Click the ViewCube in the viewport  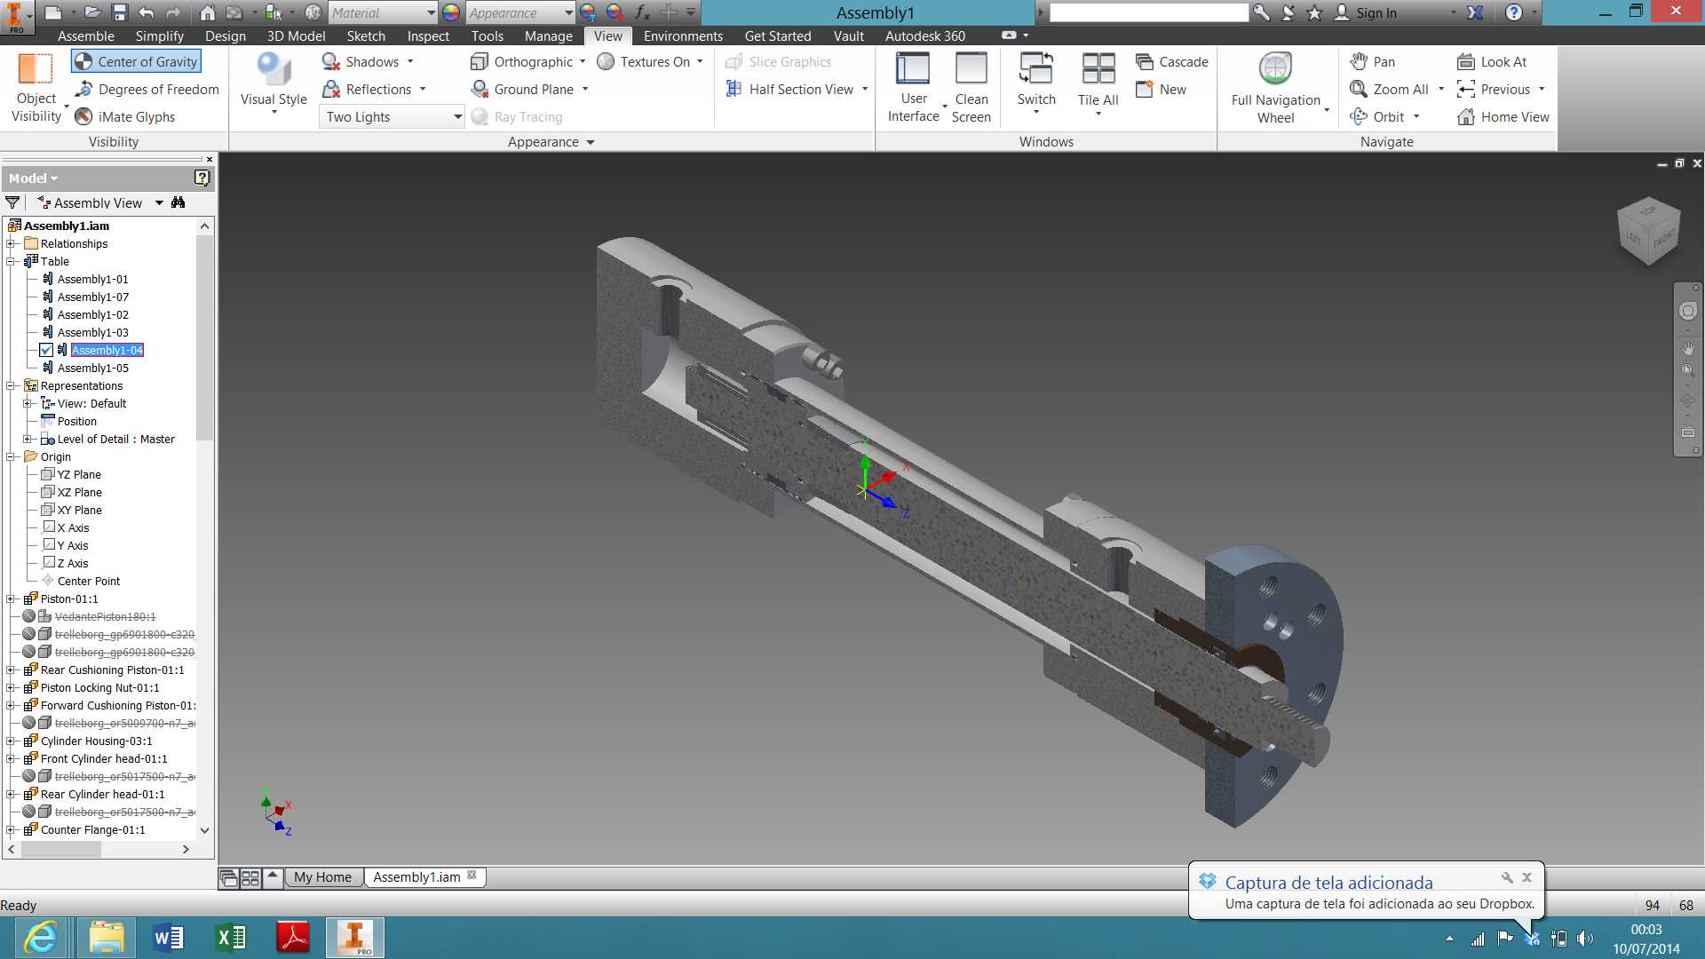point(1649,231)
